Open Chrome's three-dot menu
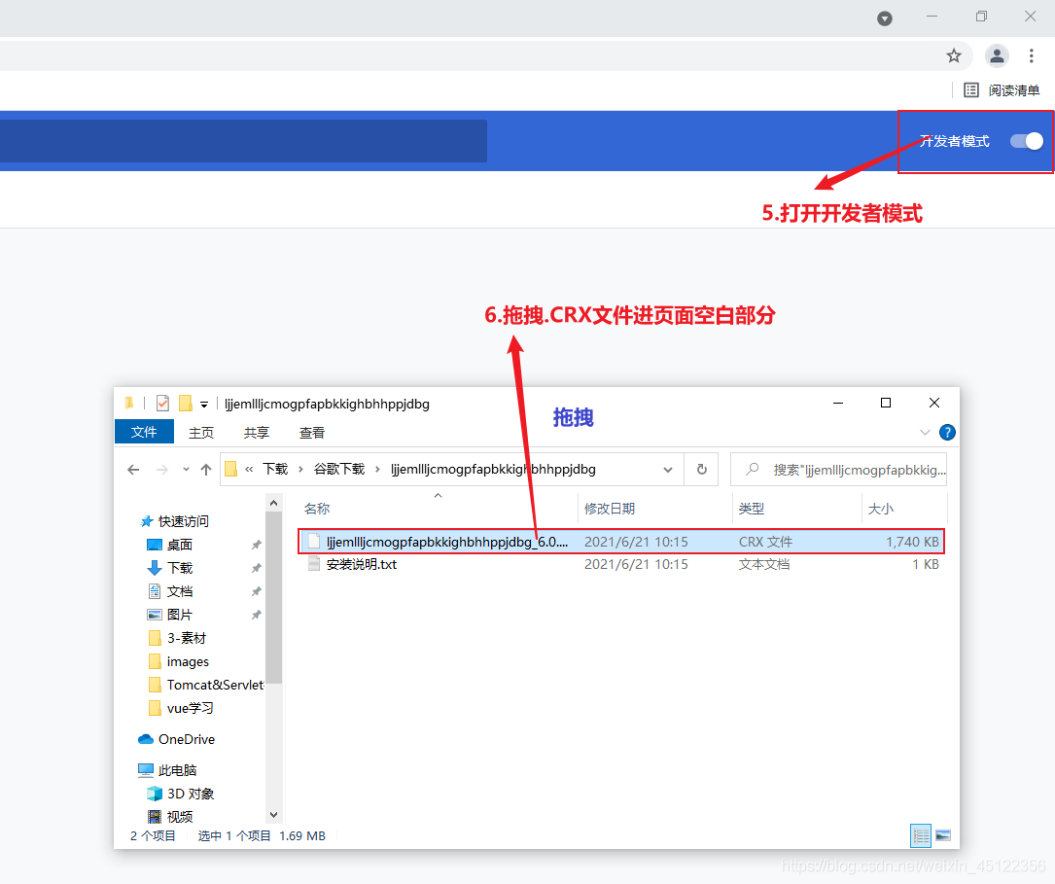The height and width of the screenshot is (884, 1055). coord(1032,55)
